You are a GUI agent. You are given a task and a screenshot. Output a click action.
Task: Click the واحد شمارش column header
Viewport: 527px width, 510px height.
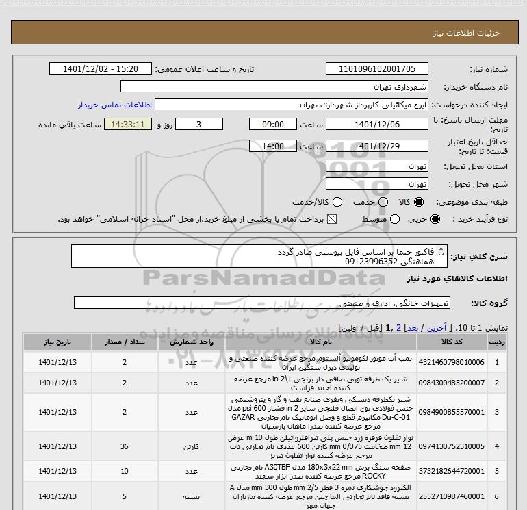pos(192,342)
